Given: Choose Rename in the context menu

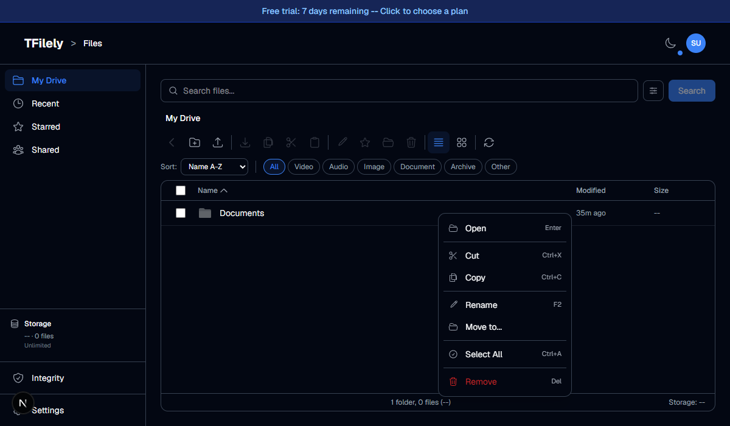Looking at the screenshot, I should tap(505, 305).
